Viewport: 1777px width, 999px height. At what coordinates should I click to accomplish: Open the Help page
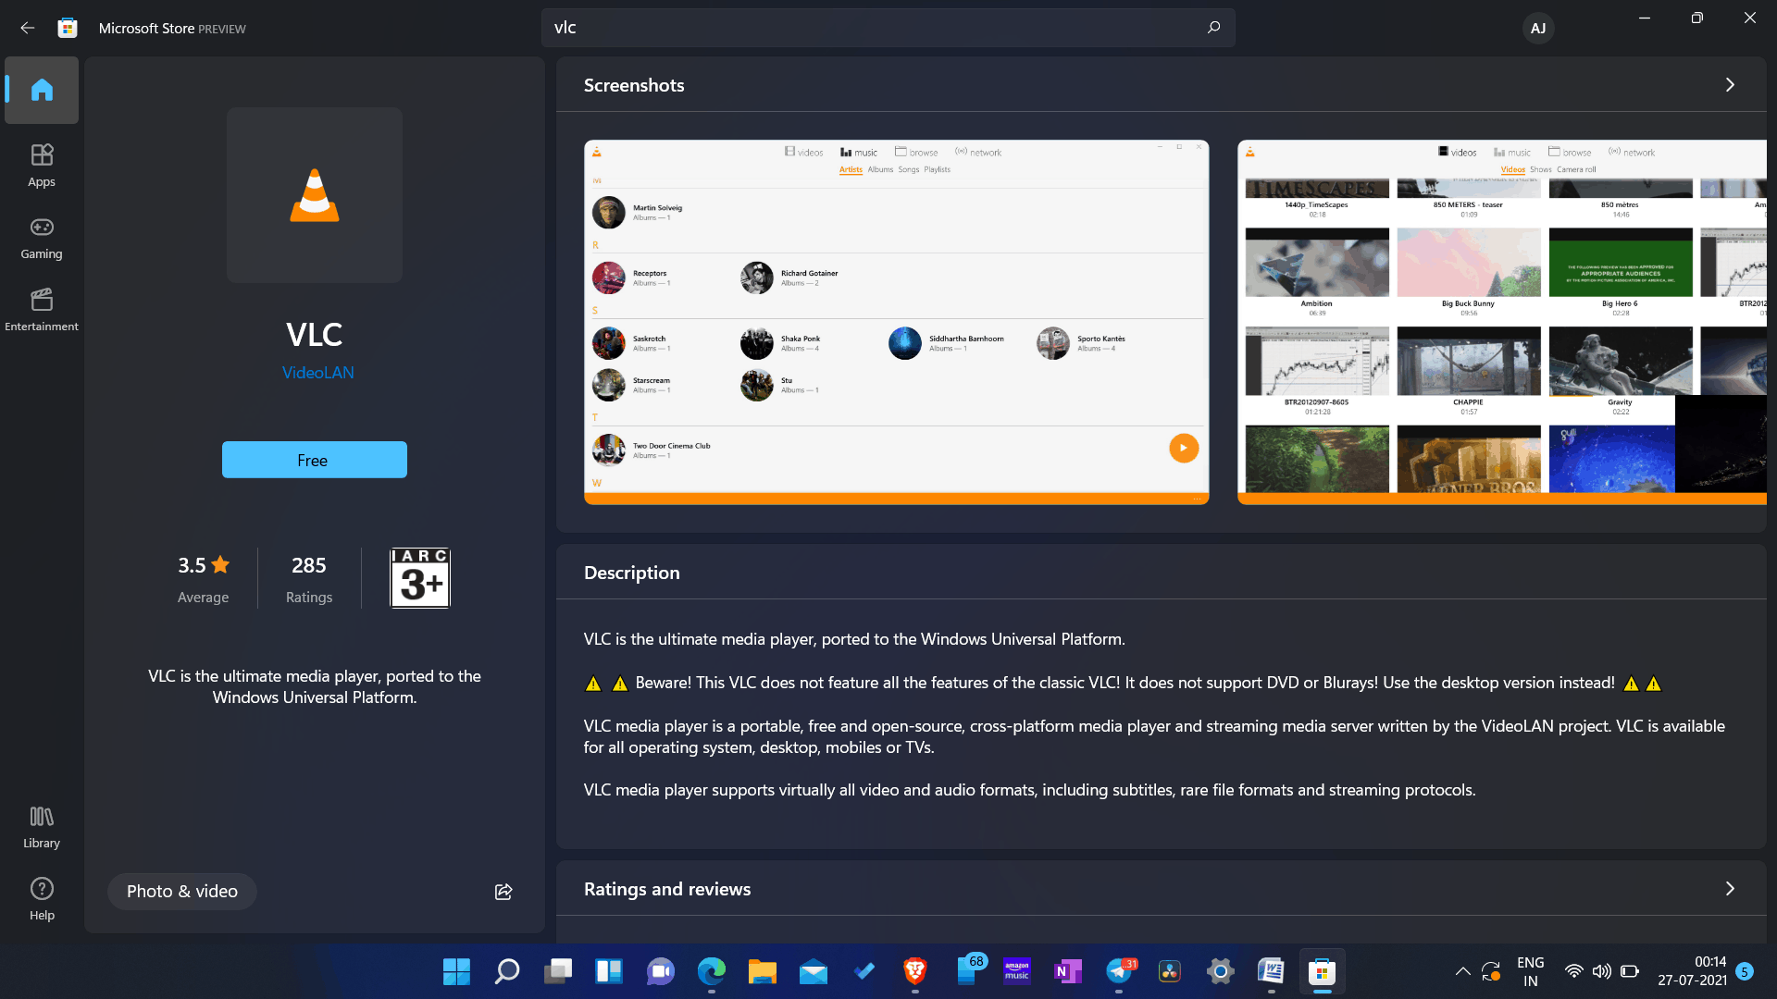pyautogui.click(x=42, y=898)
